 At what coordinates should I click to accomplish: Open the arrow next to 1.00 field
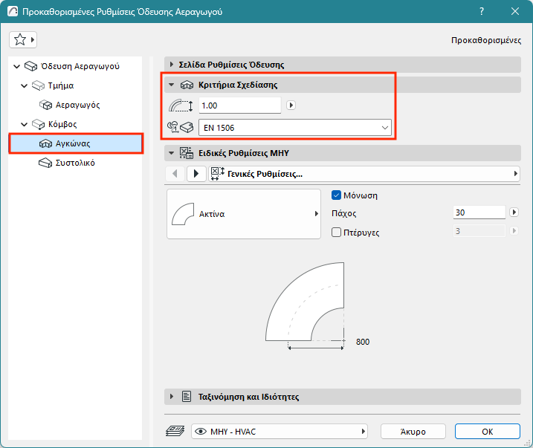point(291,105)
